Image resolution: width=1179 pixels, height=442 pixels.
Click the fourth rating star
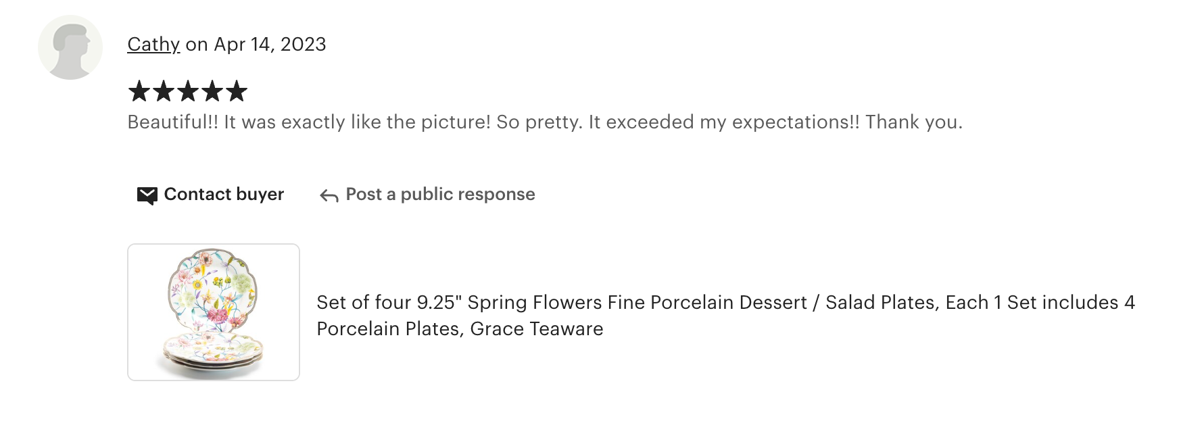(x=212, y=91)
